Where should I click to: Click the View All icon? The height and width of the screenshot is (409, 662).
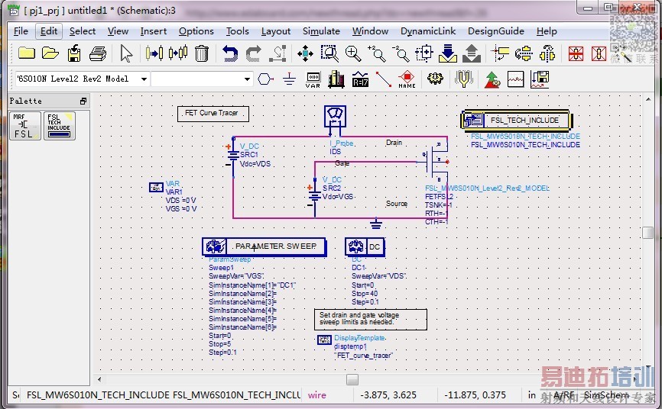point(305,53)
